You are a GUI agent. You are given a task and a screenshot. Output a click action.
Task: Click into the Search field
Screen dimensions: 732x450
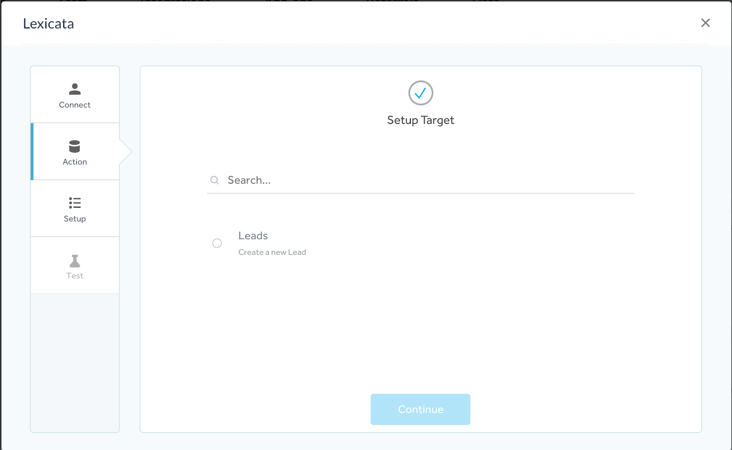click(x=420, y=180)
